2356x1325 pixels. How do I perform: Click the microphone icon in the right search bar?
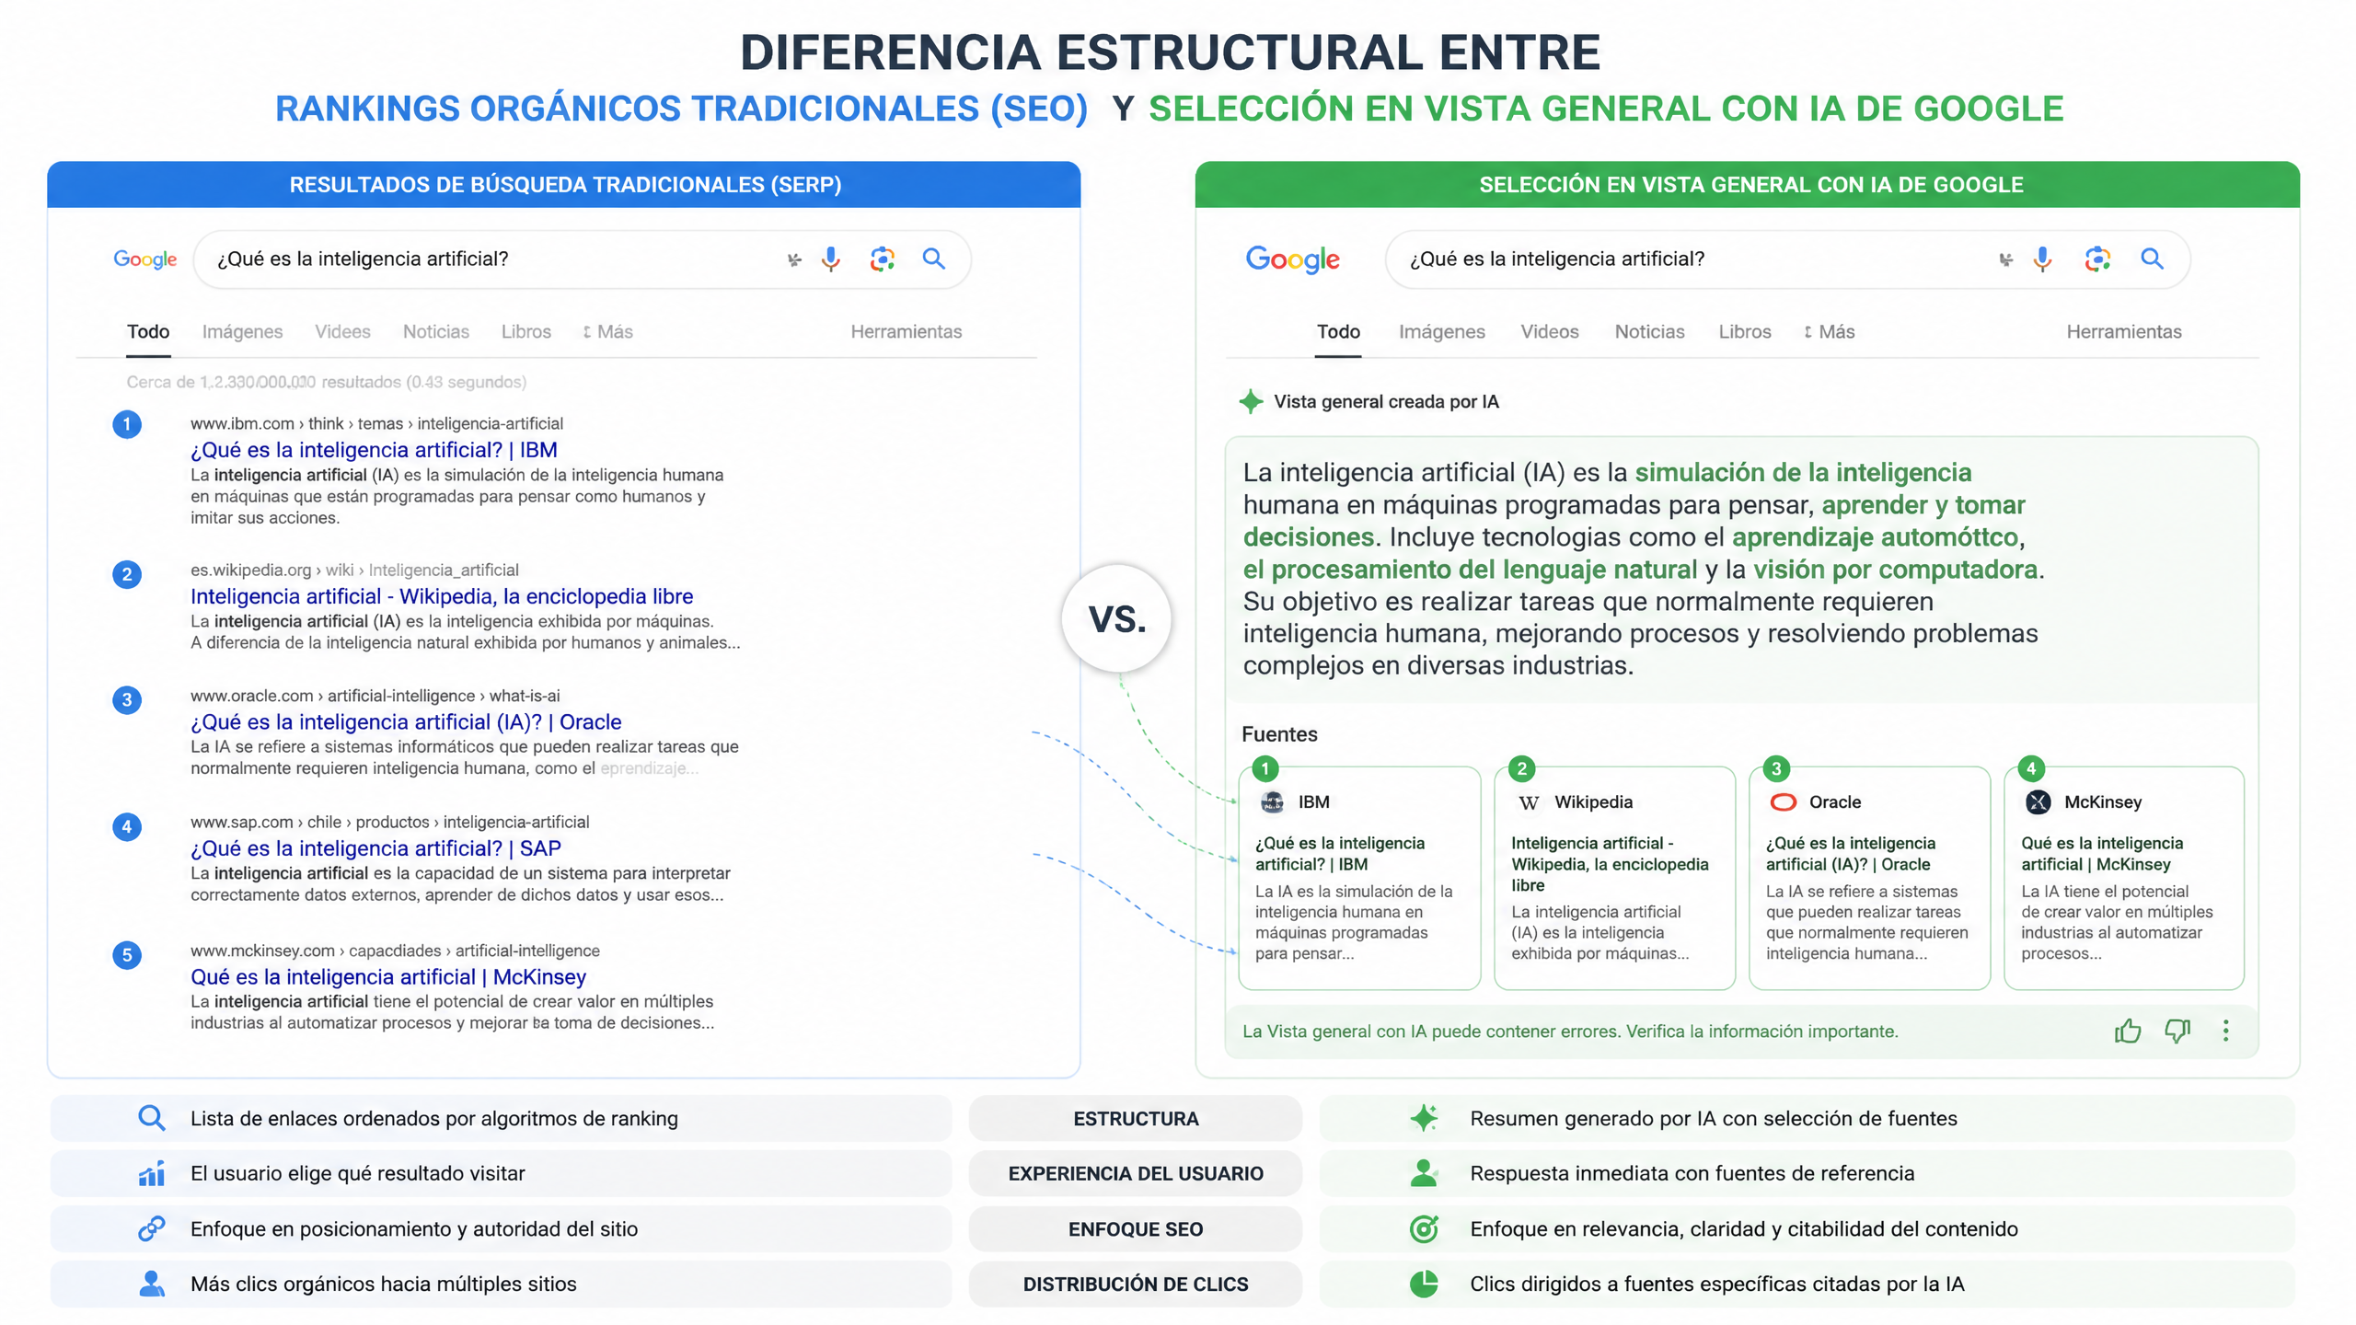(x=2041, y=259)
